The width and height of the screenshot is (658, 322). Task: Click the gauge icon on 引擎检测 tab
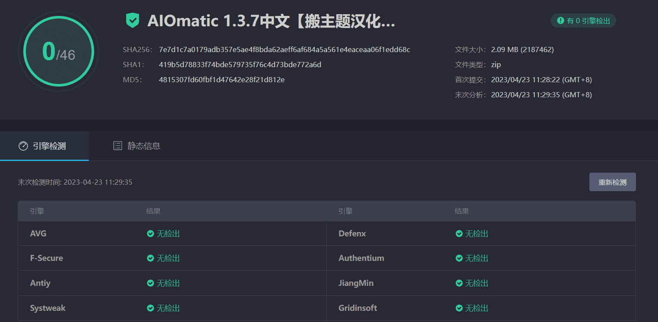[x=23, y=146]
